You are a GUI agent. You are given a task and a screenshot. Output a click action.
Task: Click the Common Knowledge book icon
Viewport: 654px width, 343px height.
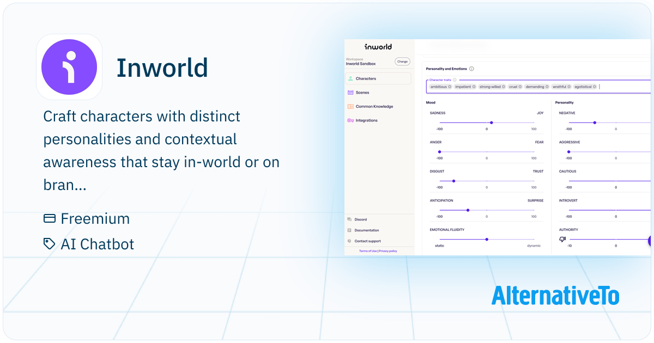click(350, 107)
